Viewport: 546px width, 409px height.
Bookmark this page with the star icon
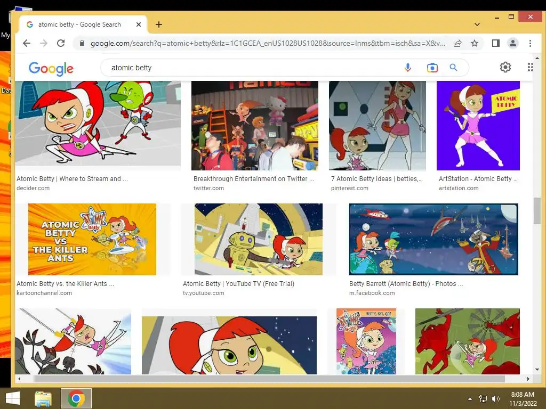click(474, 43)
